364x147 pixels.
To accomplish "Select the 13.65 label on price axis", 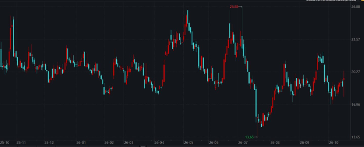I will click(356, 137).
